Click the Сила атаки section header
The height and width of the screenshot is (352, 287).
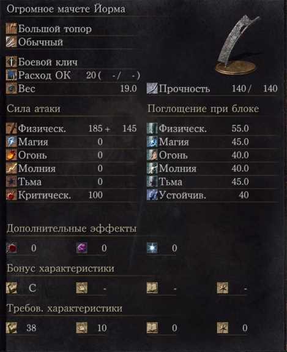pyautogui.click(x=34, y=109)
